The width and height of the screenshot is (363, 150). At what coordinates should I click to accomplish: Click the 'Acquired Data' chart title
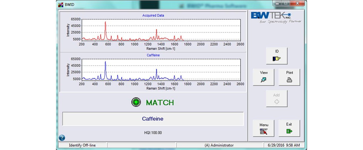tap(153, 15)
